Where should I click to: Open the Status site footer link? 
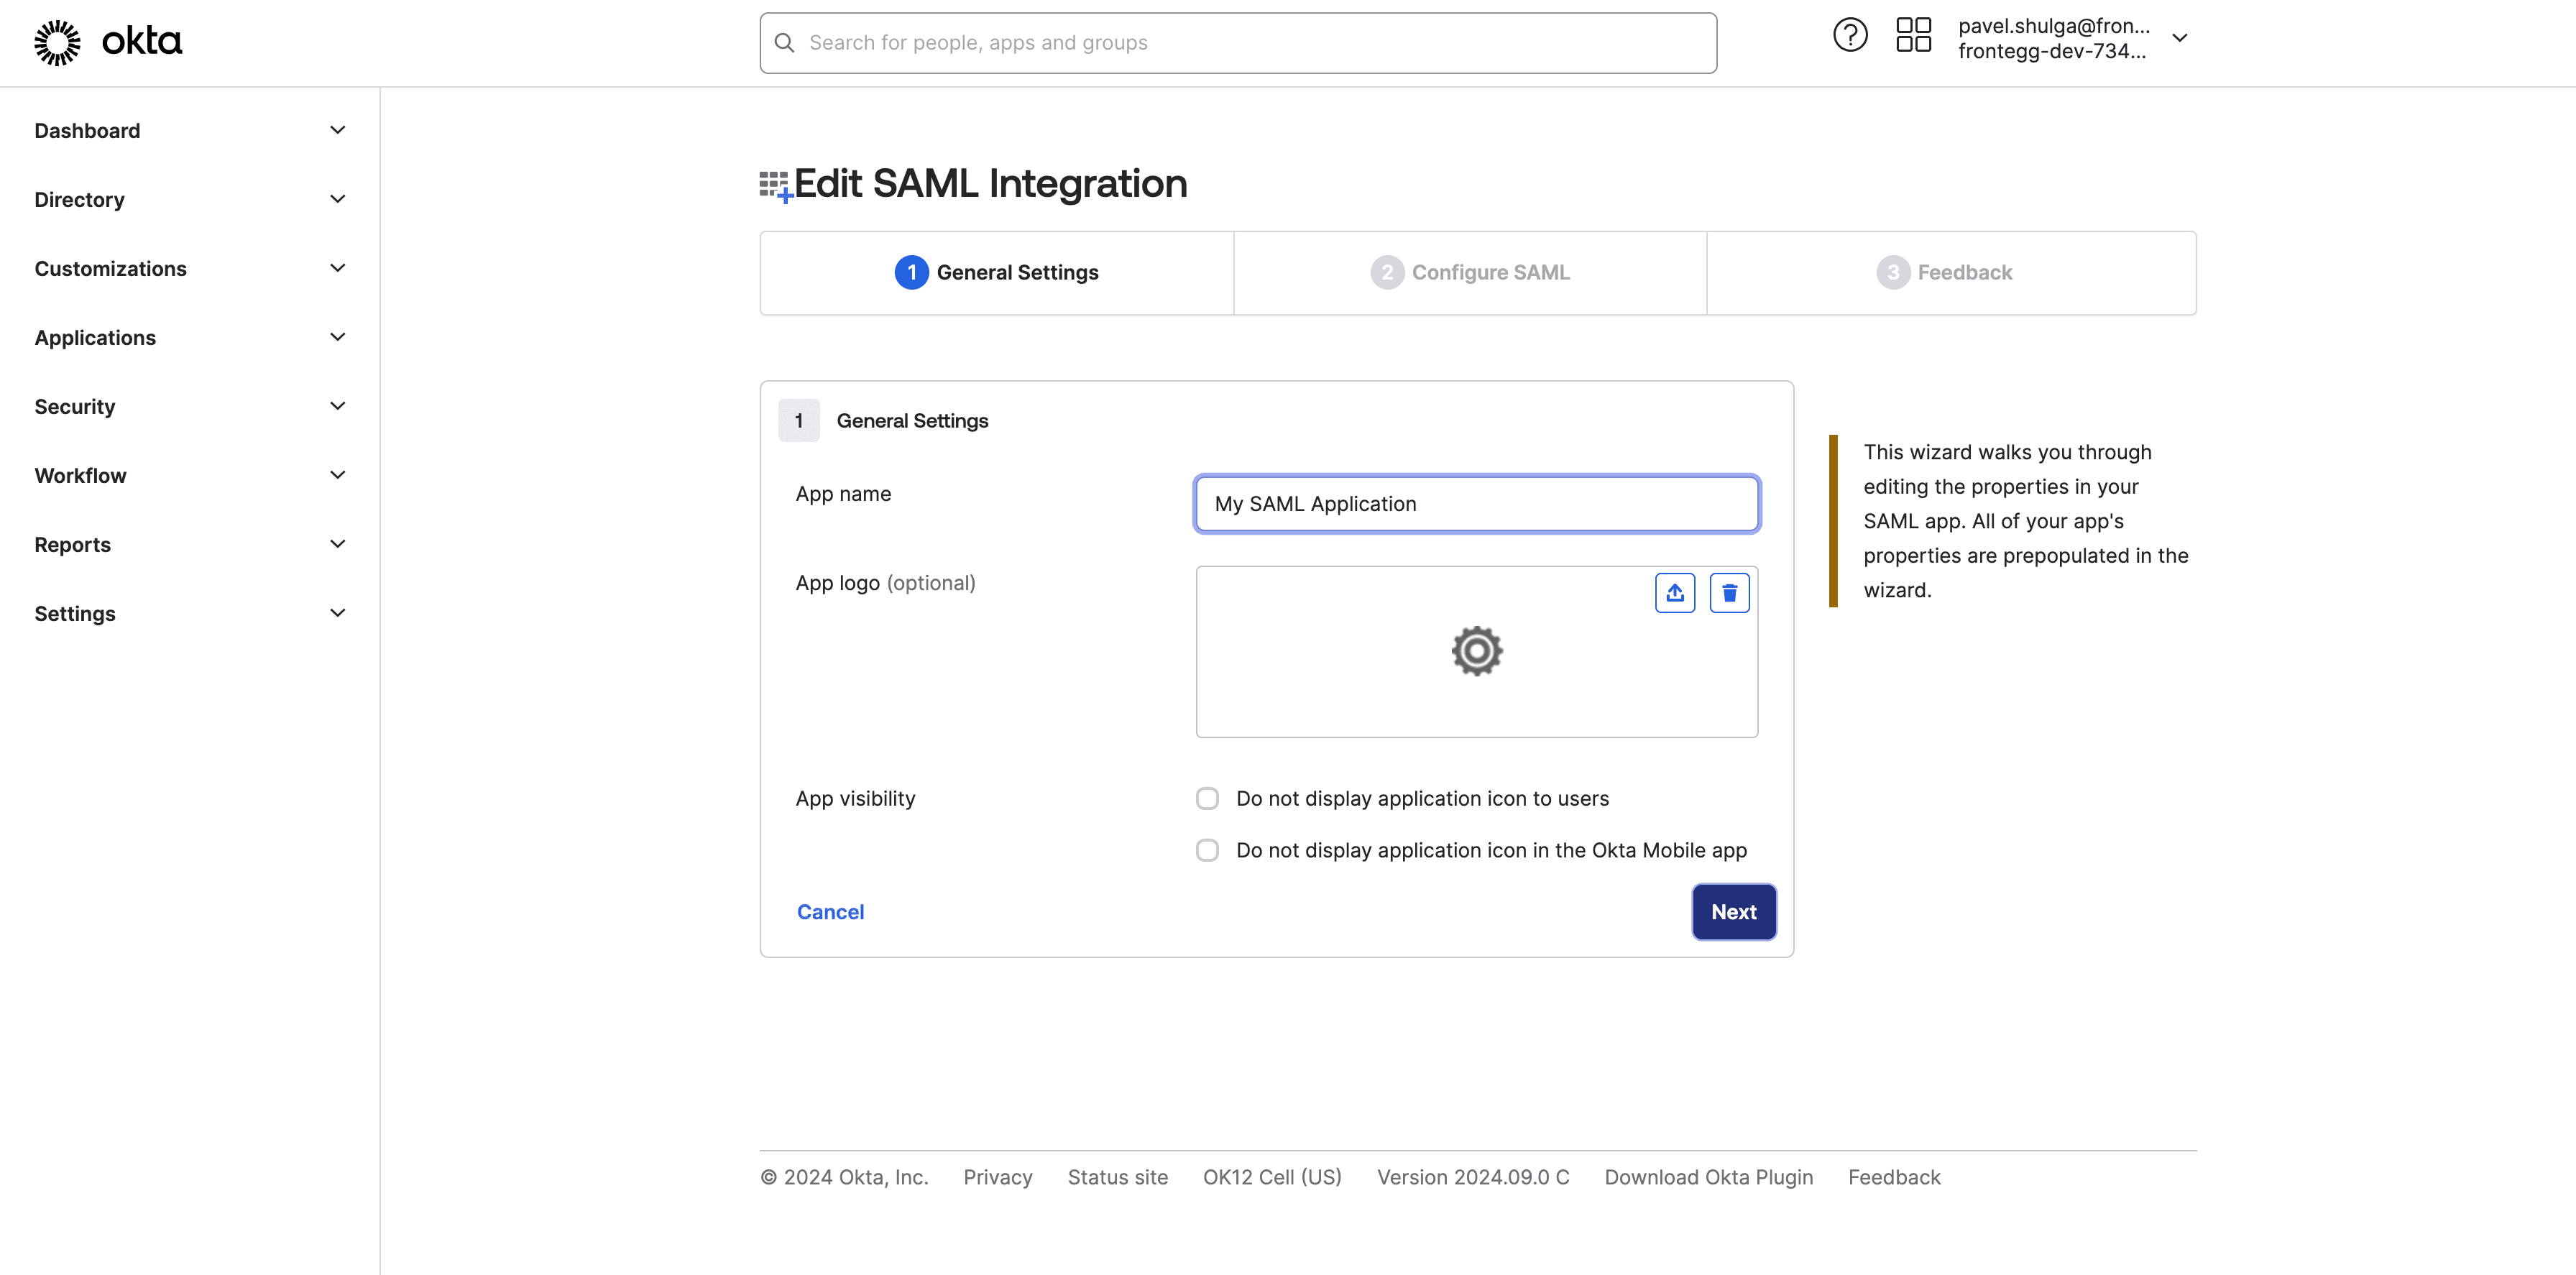(1117, 1177)
